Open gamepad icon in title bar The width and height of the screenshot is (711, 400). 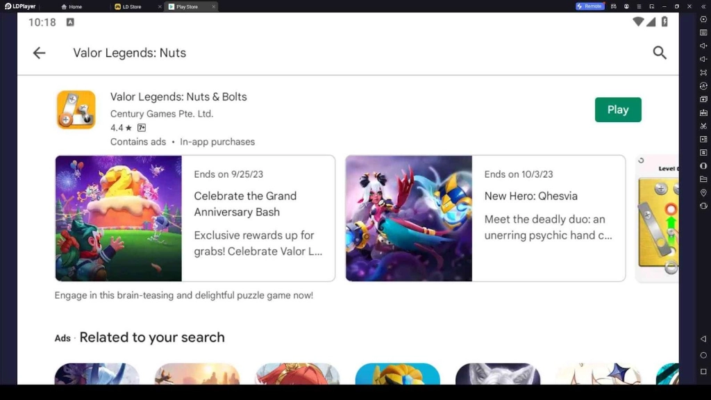[614, 6]
